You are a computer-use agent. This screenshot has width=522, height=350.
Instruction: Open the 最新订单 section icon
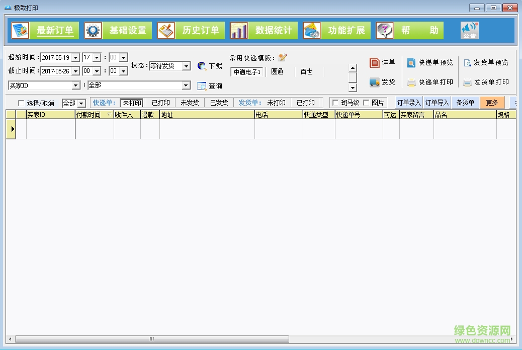point(20,30)
